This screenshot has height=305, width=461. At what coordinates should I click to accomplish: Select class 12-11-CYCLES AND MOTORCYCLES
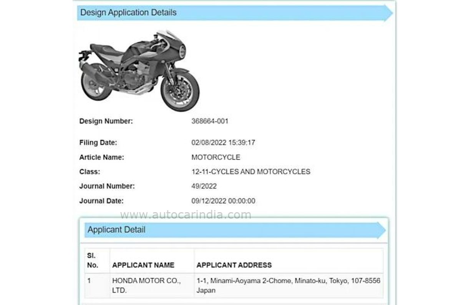(x=251, y=171)
